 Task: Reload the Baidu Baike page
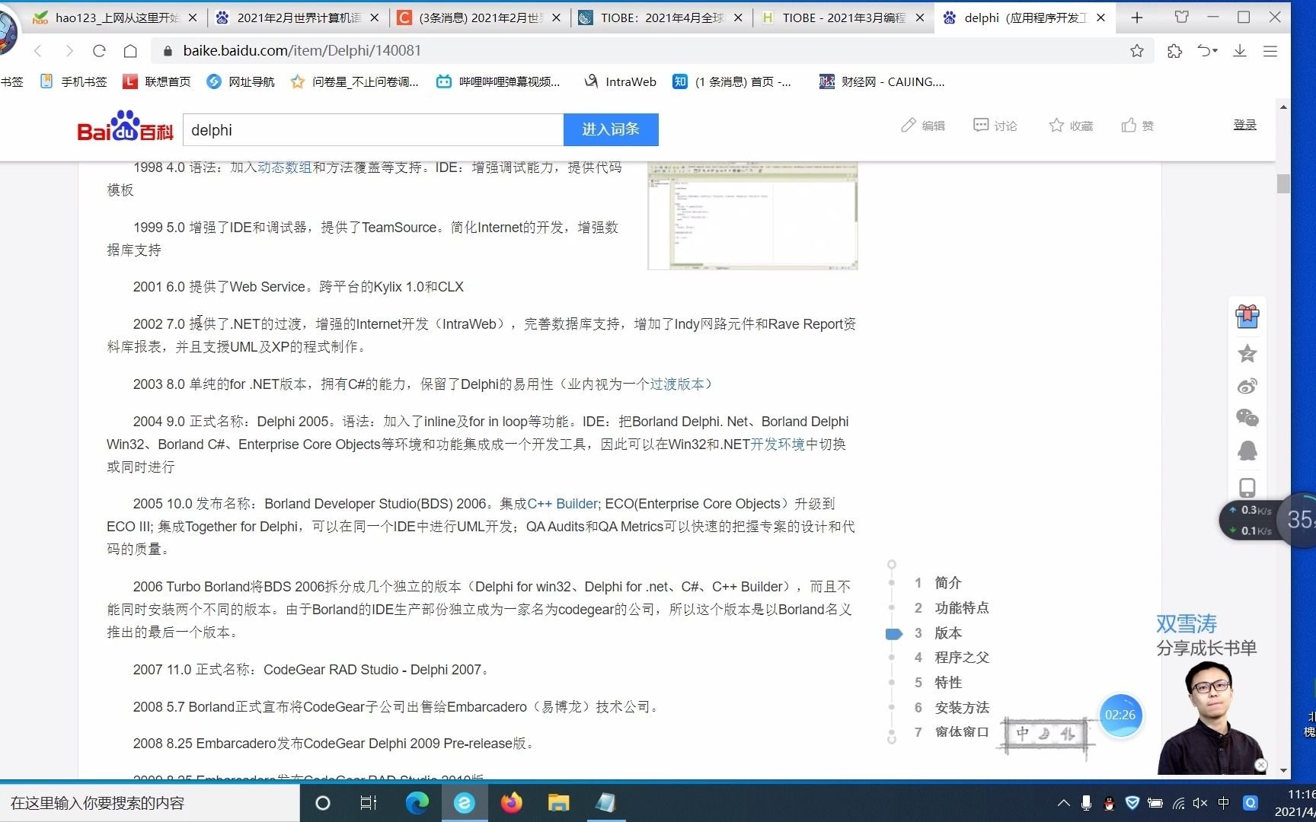coord(99,51)
